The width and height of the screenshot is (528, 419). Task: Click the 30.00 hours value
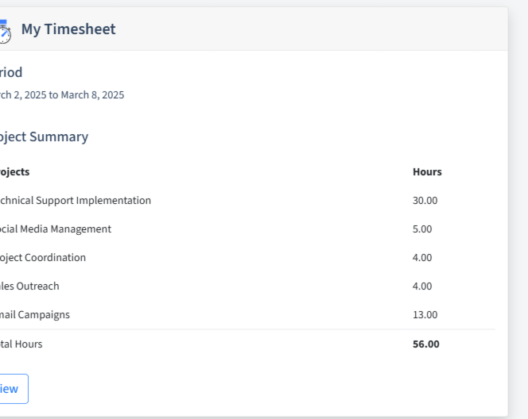click(x=425, y=200)
